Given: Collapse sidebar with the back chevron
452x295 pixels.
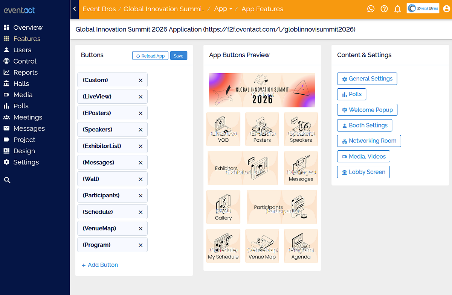Looking at the screenshot, I should click(75, 9).
